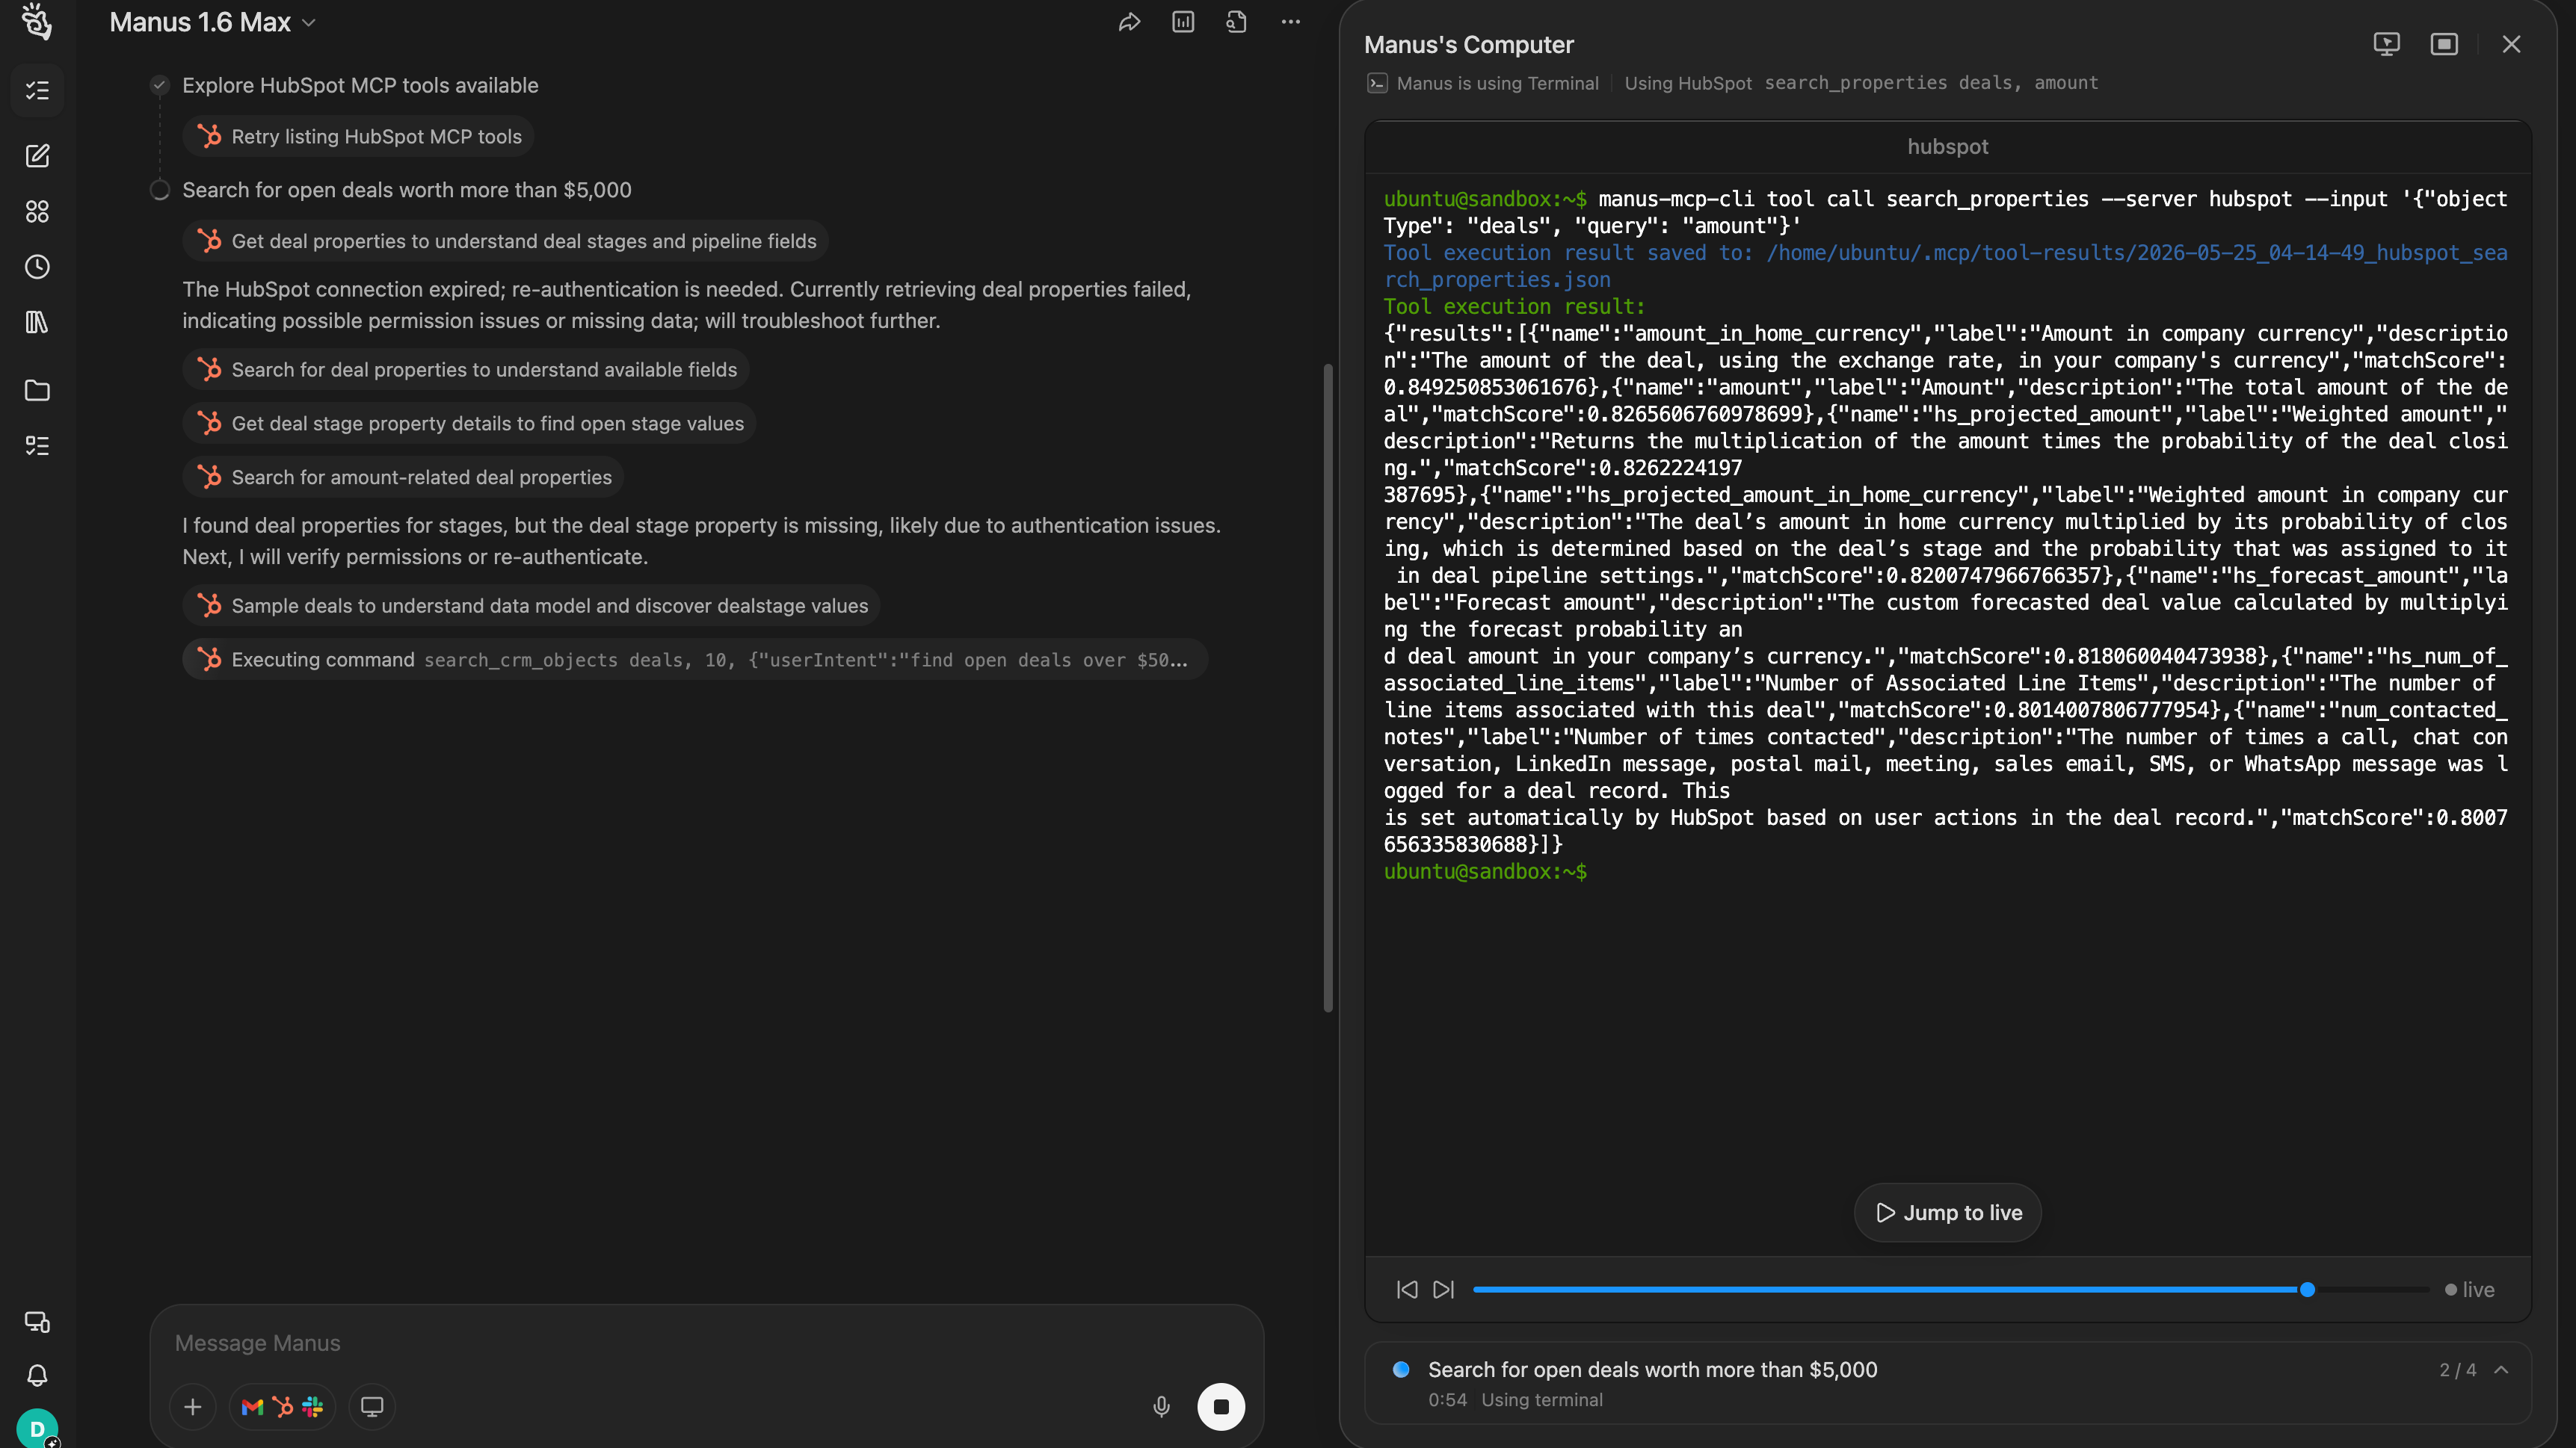2576x1448 pixels.
Task: Click the take-over screen icon in Manus's Computer
Action: click(x=2387, y=44)
